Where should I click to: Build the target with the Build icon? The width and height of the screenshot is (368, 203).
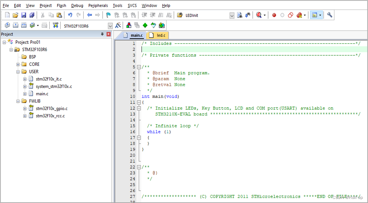[15, 25]
